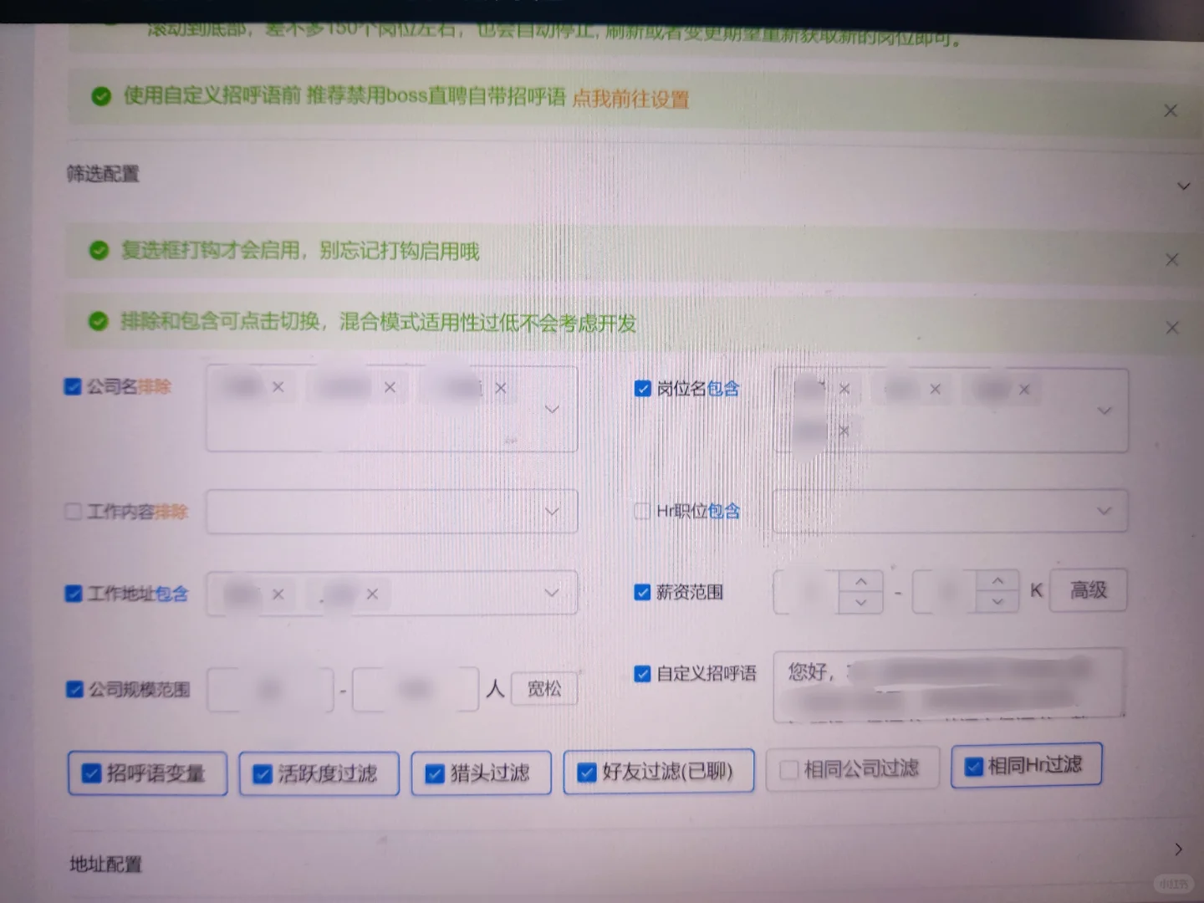Screen dimensions: 1204x903
Task: Remove the first tag in 公司名排除 field
Action: (278, 387)
